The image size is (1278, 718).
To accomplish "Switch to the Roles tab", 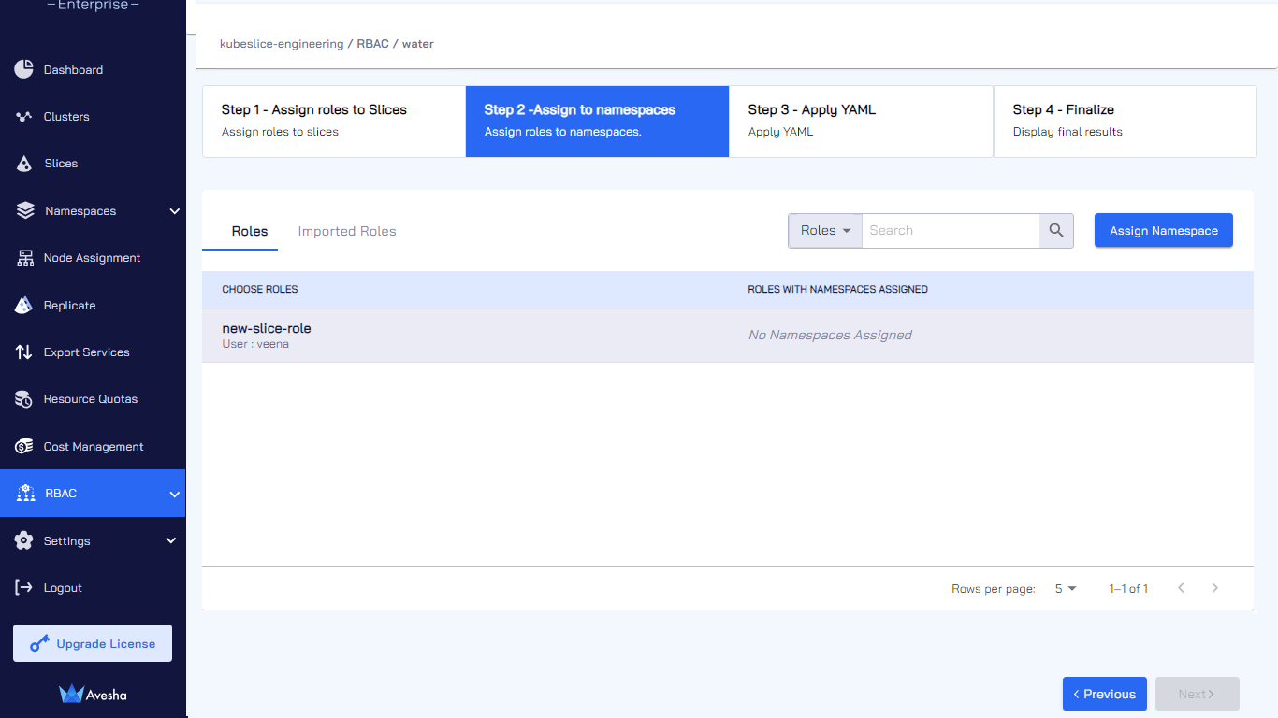I will 240,231.
